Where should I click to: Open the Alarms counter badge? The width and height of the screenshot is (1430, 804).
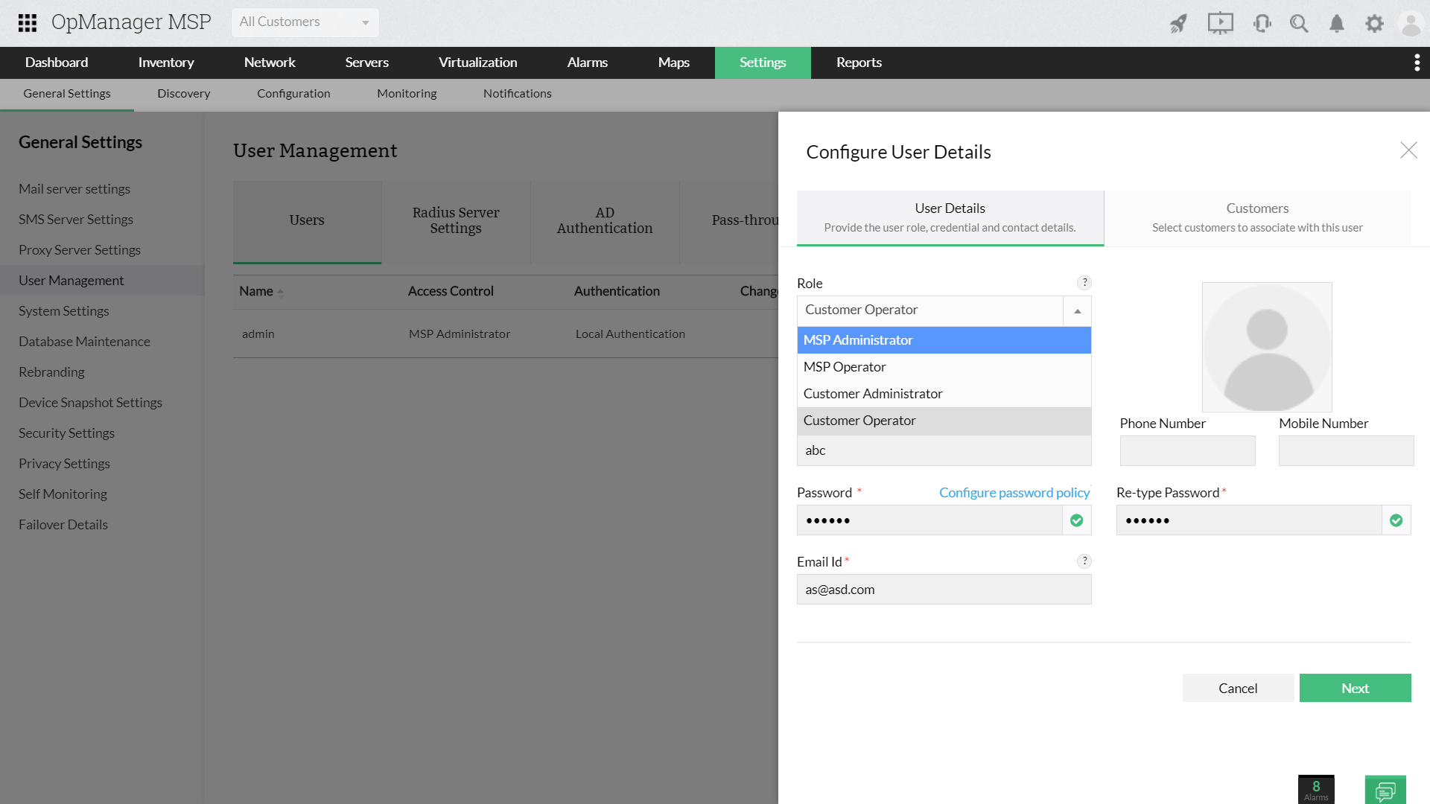[x=1316, y=789]
